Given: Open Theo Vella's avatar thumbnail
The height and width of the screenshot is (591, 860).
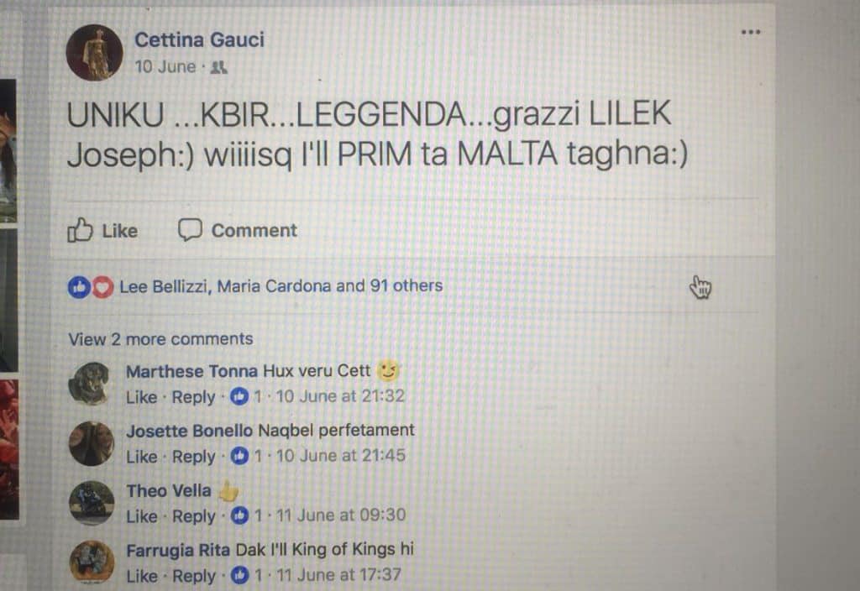Looking at the screenshot, I should (x=92, y=503).
